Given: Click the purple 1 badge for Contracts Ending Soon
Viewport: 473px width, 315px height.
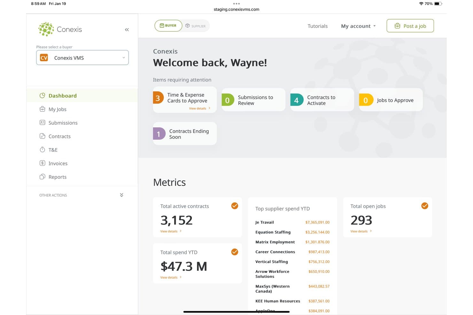Looking at the screenshot, I should coord(159,134).
